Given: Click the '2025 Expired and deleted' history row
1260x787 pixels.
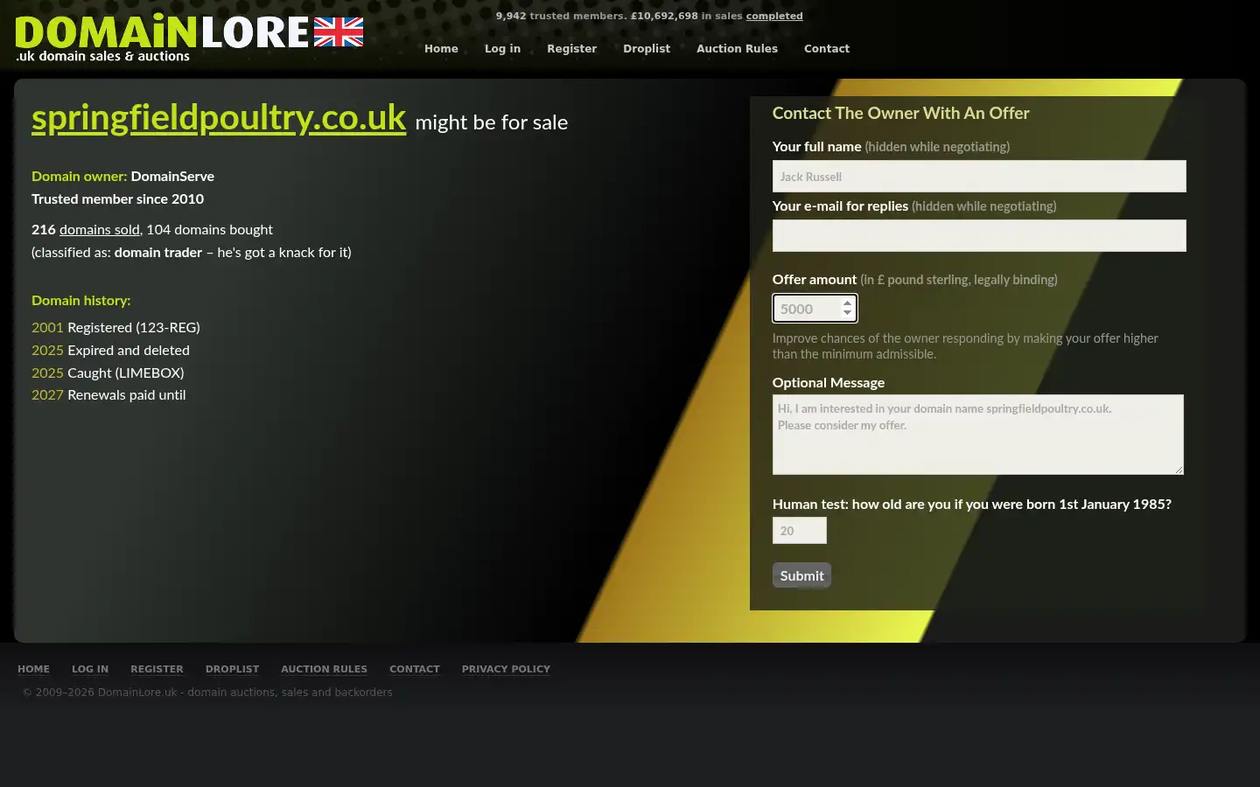Looking at the screenshot, I should click(110, 350).
